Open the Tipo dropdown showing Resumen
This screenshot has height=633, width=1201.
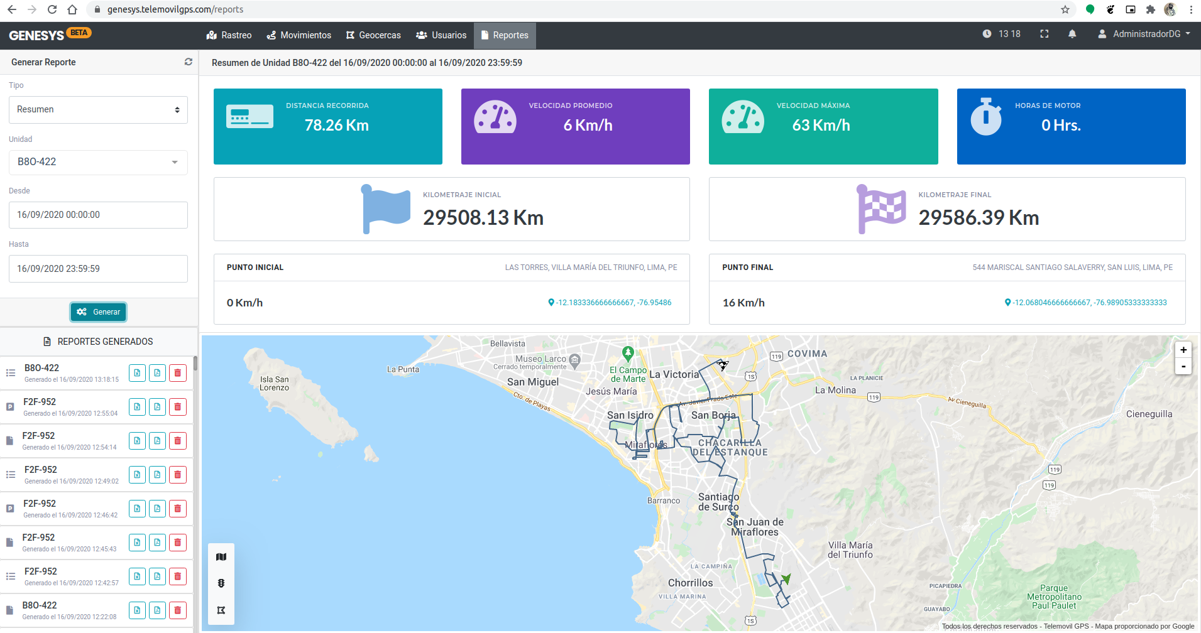pyautogui.click(x=98, y=110)
